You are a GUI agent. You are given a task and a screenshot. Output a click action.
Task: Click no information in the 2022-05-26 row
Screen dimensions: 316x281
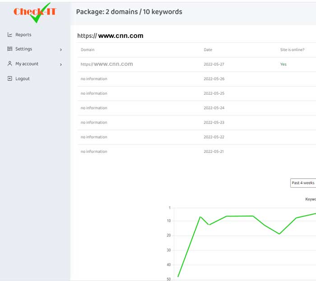pyautogui.click(x=94, y=78)
